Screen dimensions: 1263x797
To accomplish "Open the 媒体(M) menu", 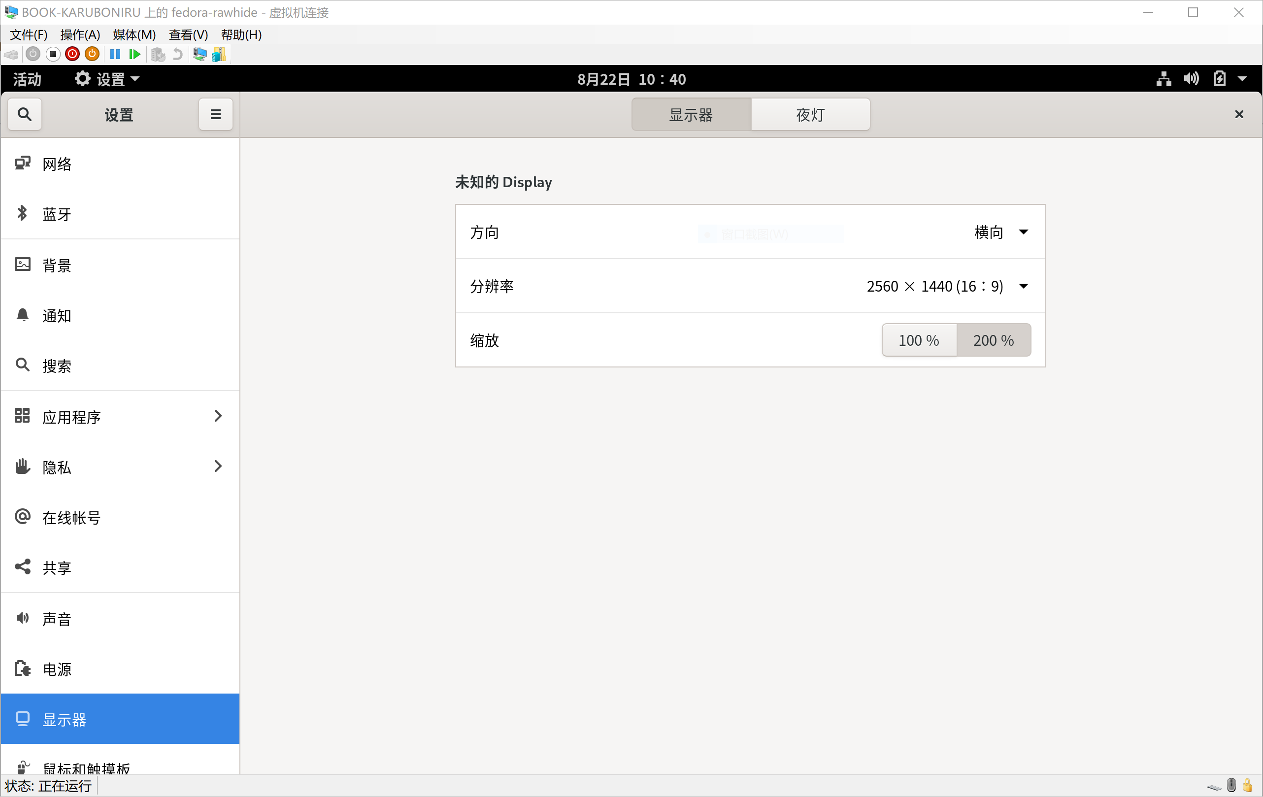I will click(x=134, y=34).
